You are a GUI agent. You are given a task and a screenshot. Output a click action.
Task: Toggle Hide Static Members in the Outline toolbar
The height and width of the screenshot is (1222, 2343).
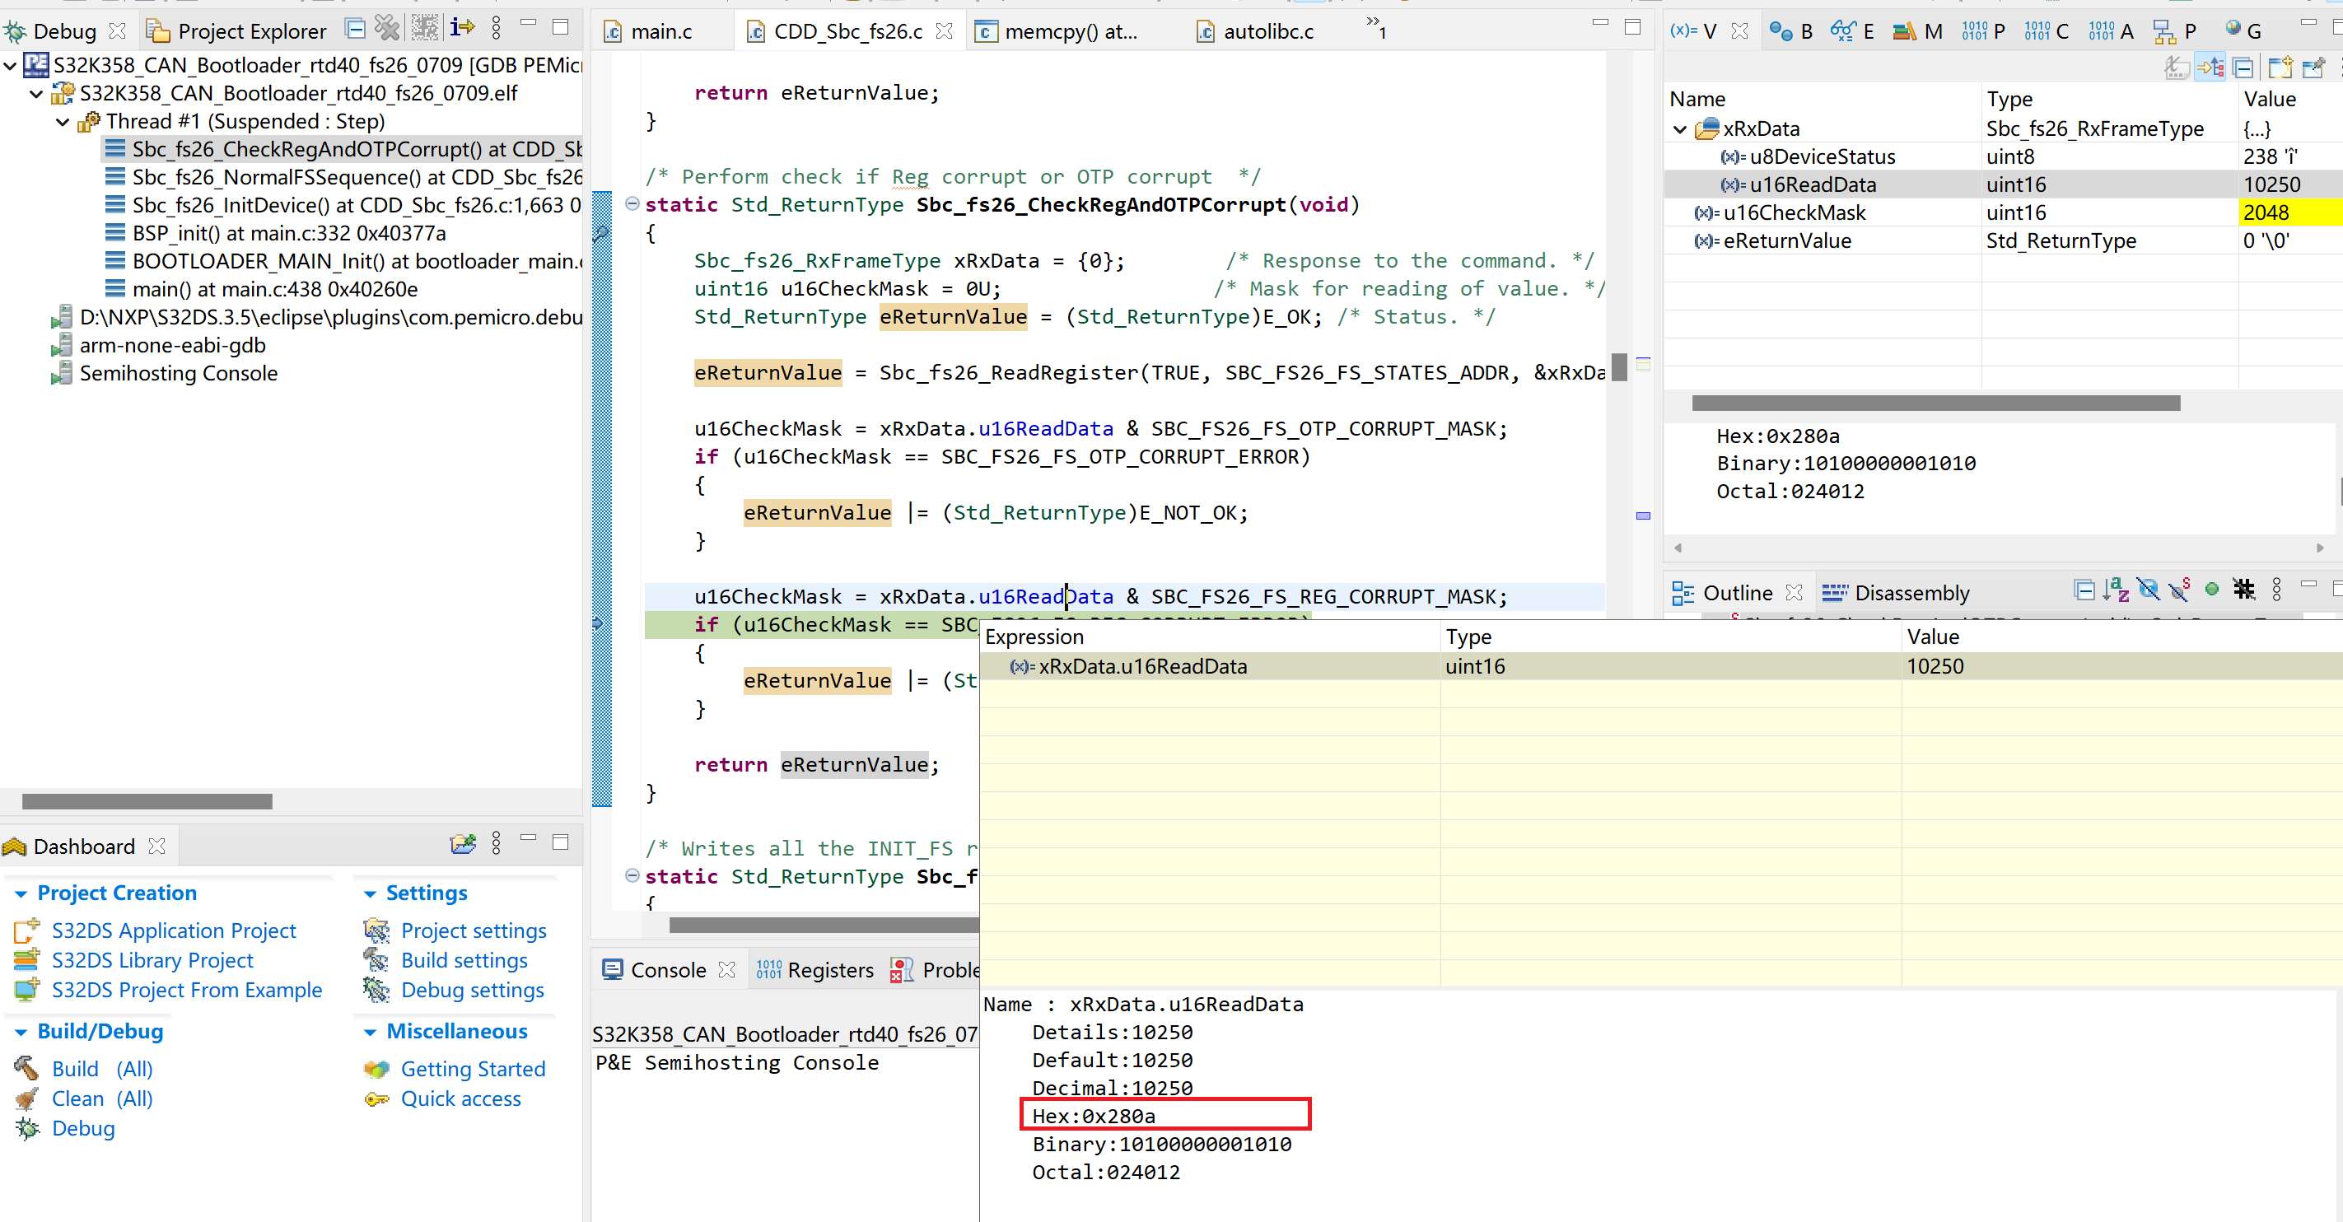(x=2180, y=590)
